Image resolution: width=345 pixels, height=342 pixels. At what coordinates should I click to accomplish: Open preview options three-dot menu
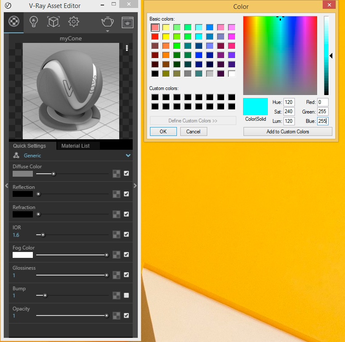(x=127, y=48)
